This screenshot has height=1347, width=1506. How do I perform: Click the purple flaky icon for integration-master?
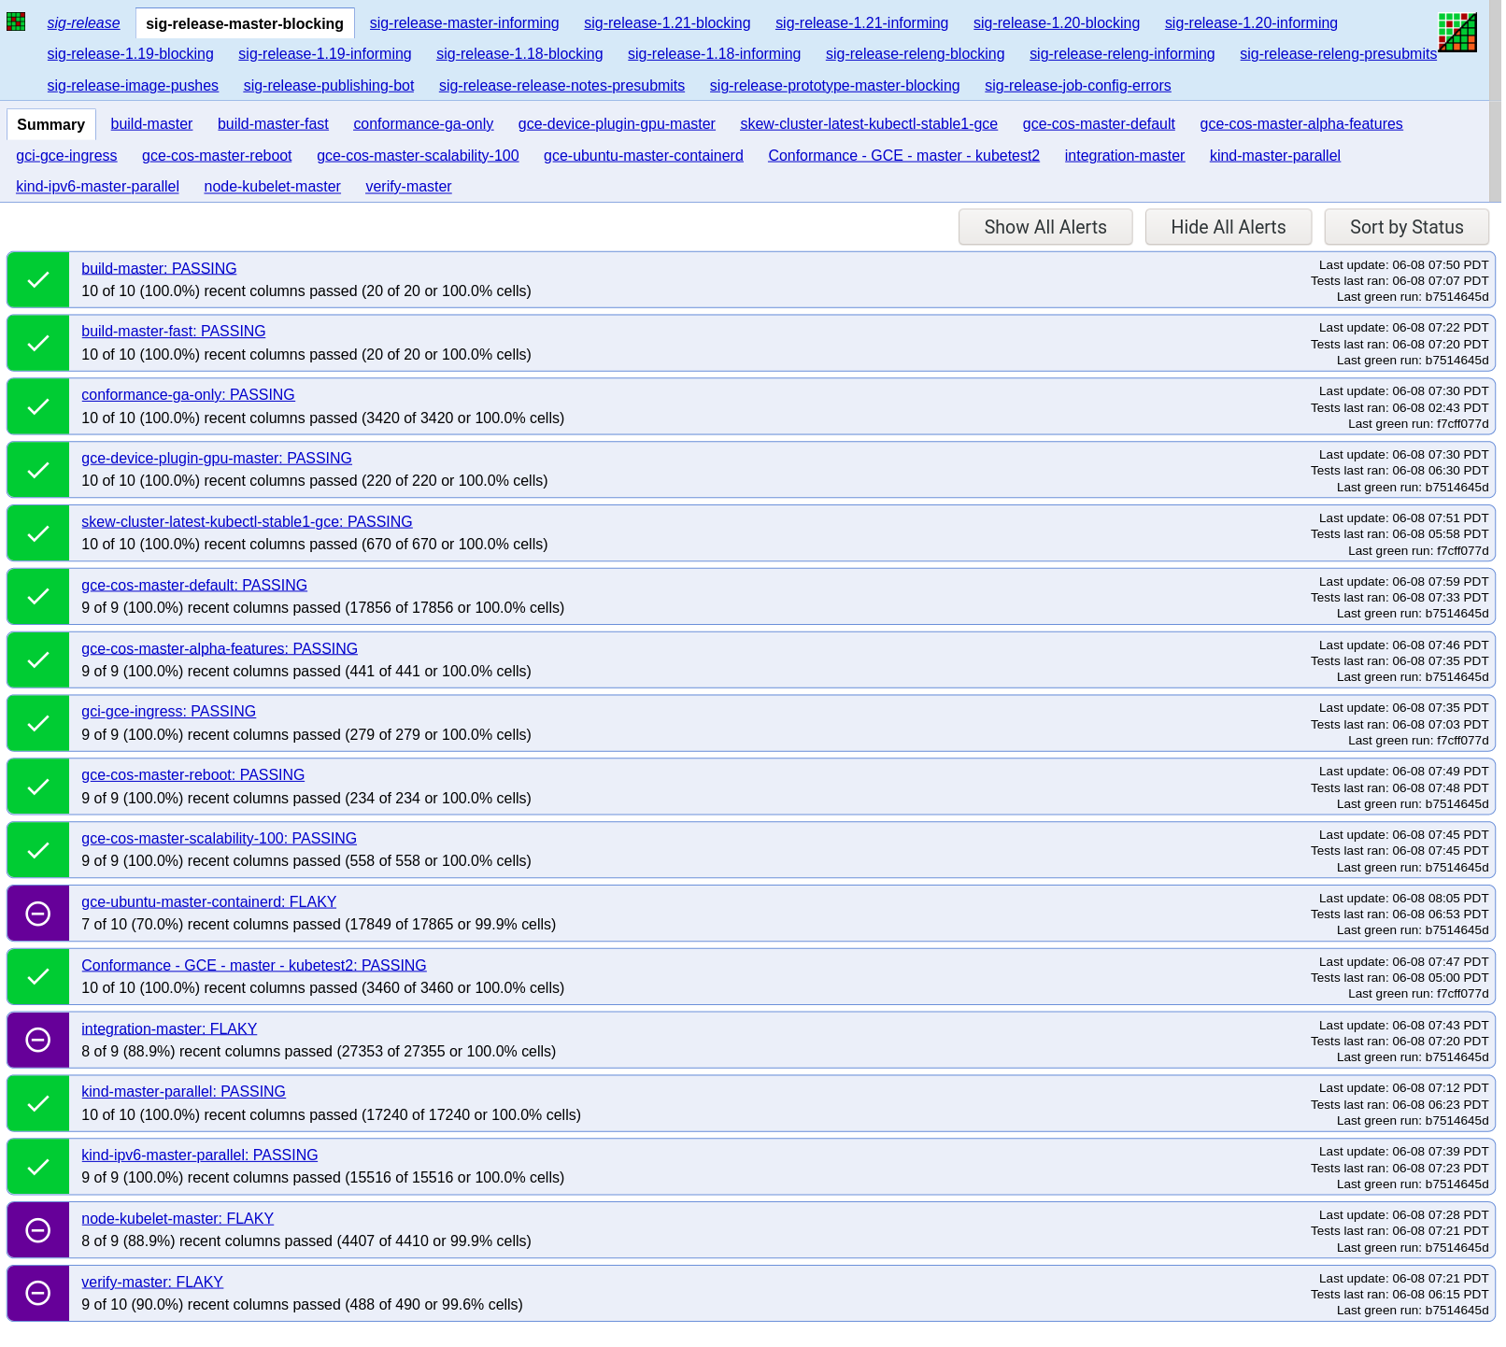point(38,1041)
